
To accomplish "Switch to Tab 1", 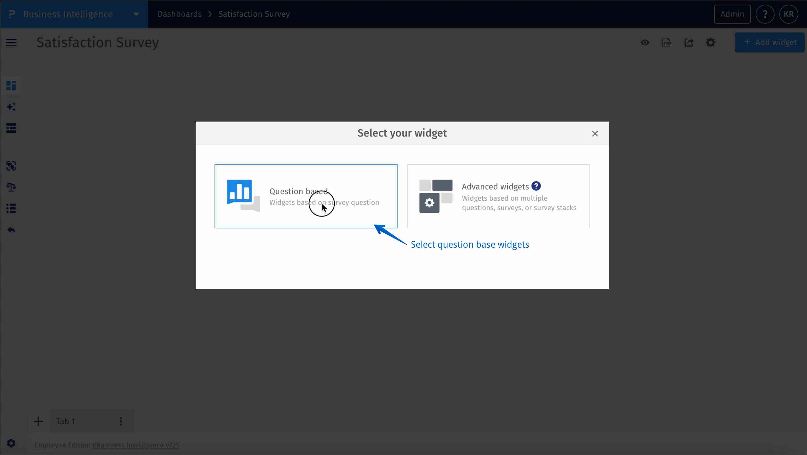I will coord(66,421).
